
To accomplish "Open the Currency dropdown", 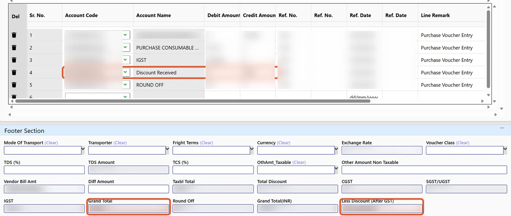I will 336,150.
